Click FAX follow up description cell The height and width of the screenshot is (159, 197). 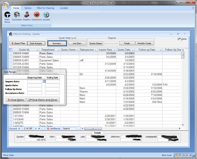coord(172,85)
